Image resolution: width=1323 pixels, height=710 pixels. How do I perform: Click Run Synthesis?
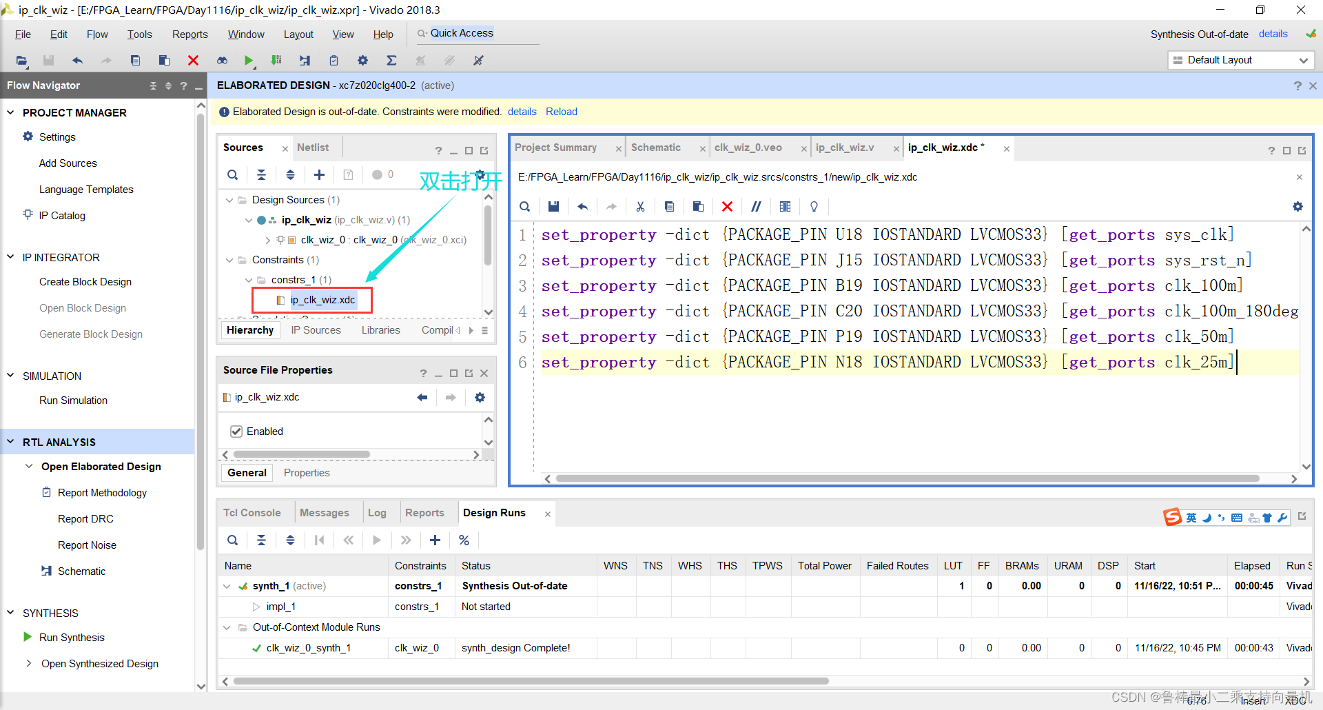72,638
